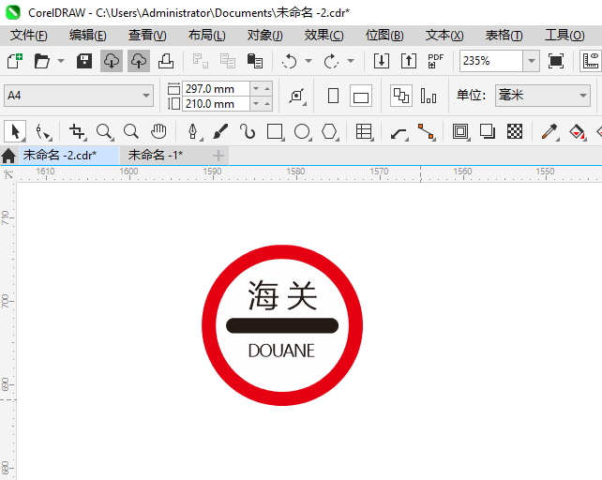Open the 文件(F) menu
This screenshot has width=602, height=480.
click(29, 36)
